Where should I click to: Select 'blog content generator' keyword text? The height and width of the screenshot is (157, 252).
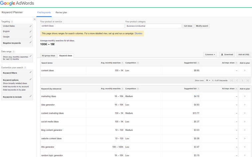pos(52,130)
